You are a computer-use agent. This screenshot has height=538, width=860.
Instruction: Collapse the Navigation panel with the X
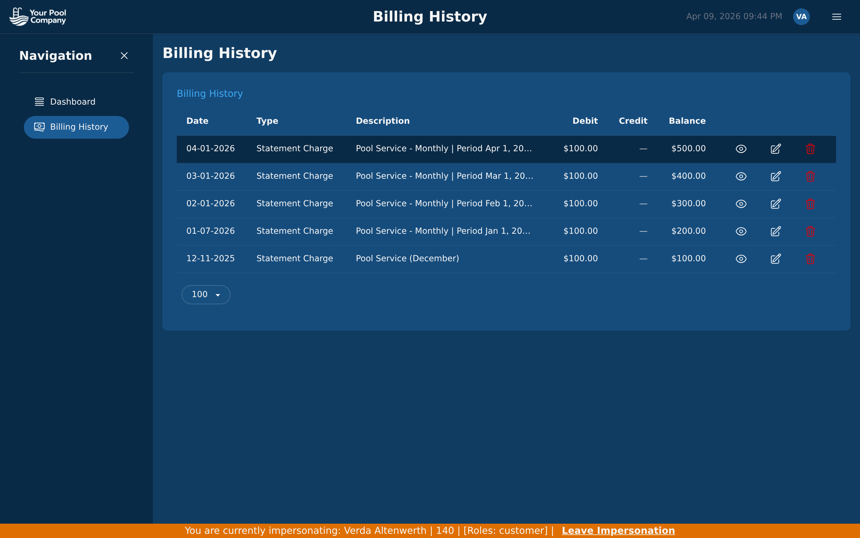[x=124, y=56]
